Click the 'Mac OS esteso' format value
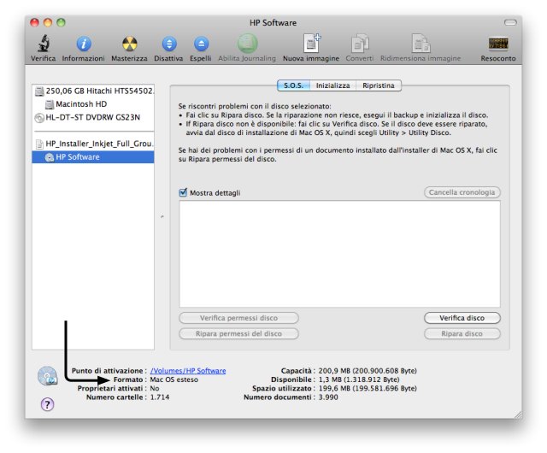Screen dimensions: 547x453 click(x=174, y=379)
